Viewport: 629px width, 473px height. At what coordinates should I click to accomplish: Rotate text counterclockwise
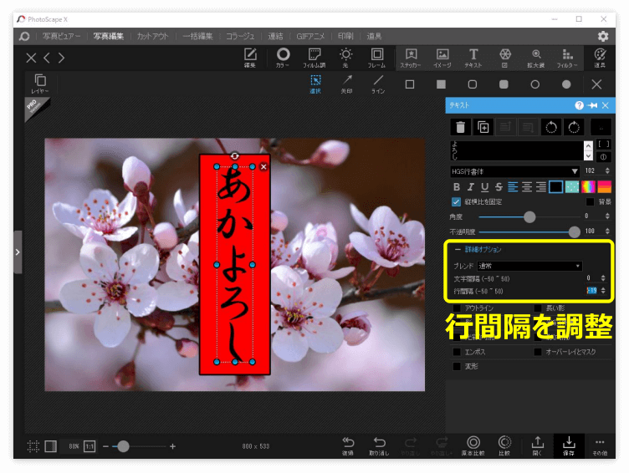click(x=551, y=128)
